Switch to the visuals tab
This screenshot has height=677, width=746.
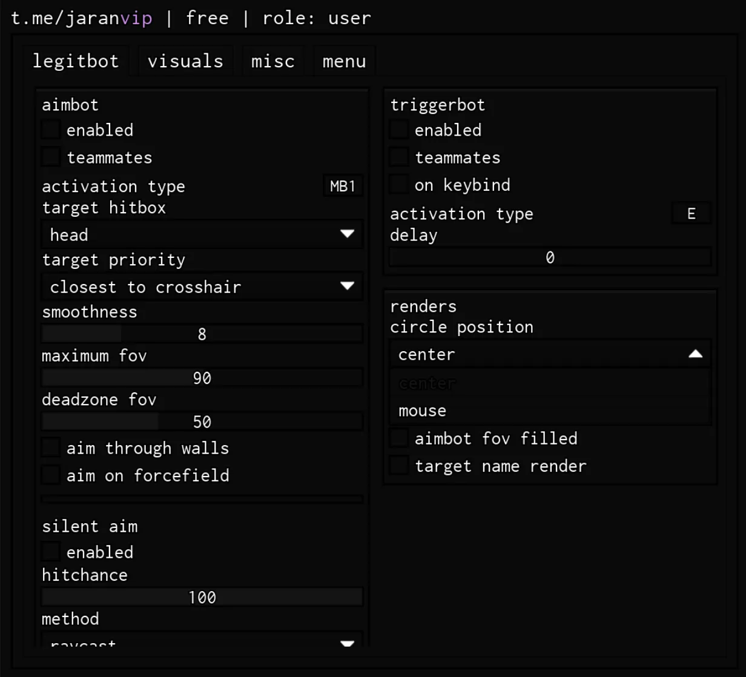coord(186,61)
